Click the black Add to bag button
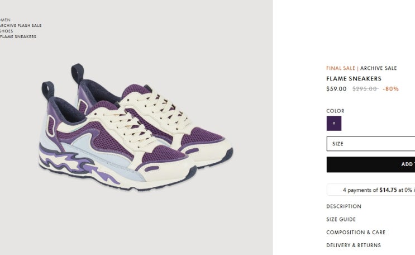The image size is (415, 255). click(371, 164)
